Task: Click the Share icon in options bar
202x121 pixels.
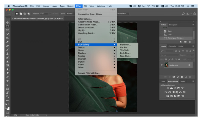Action: [x=195, y=14]
